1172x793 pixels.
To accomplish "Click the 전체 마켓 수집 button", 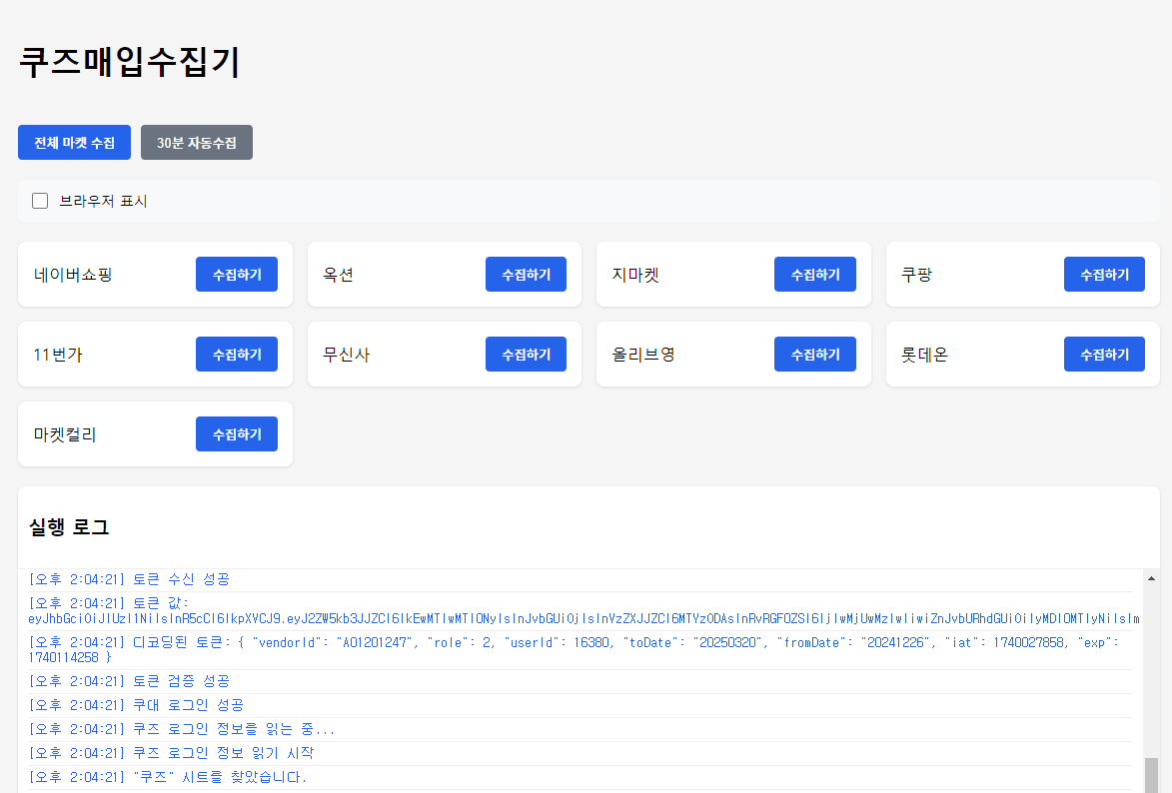I will [x=74, y=142].
